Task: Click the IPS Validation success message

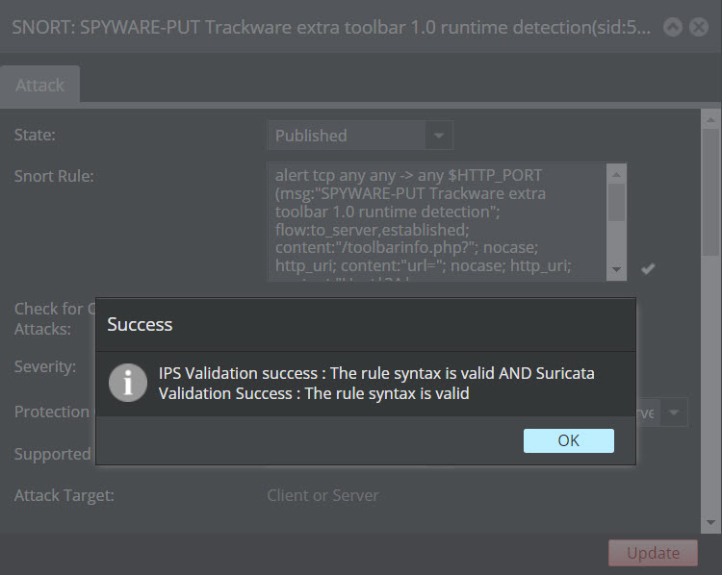Action: [x=376, y=384]
